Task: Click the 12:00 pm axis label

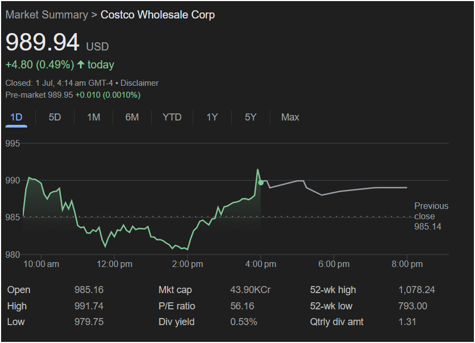Action: 114,264
